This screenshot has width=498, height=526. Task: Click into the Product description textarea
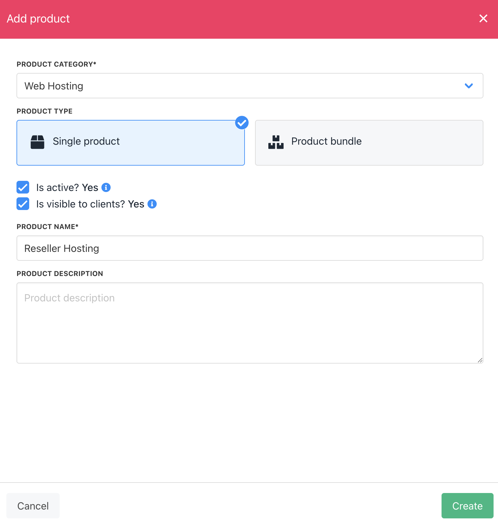click(250, 323)
